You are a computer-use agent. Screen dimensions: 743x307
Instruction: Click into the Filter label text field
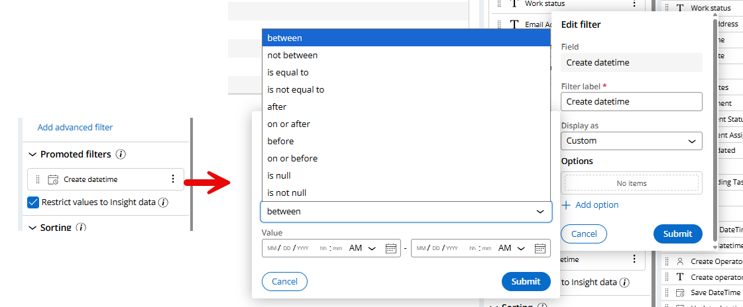click(631, 102)
